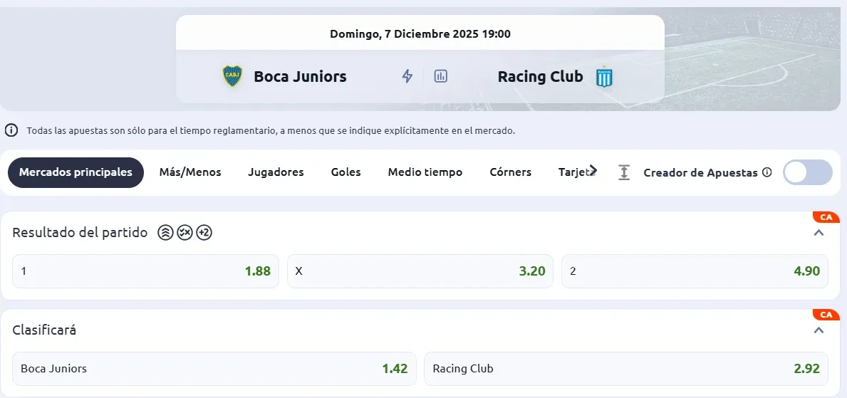Click the triple-chevron boost icon beside Resultado del partido
Screen dimensions: 847x398
pos(165,233)
